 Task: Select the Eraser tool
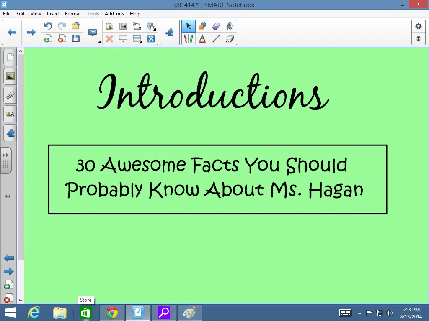coord(230,39)
